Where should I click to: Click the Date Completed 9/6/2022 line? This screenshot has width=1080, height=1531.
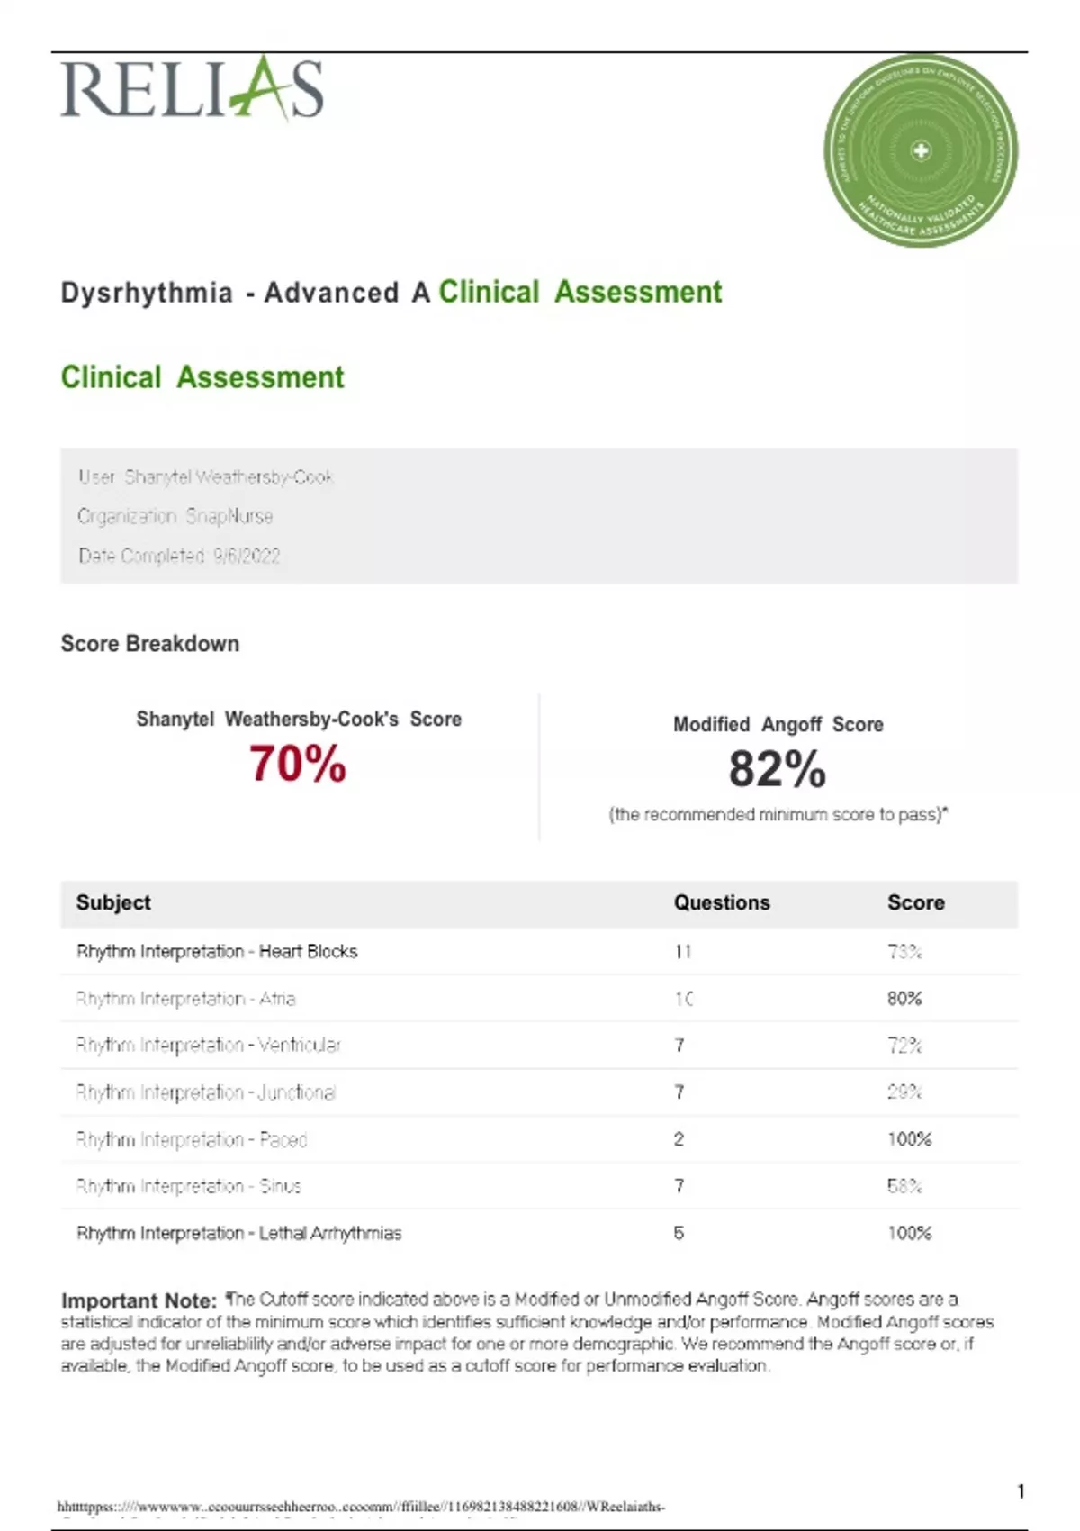(x=179, y=556)
